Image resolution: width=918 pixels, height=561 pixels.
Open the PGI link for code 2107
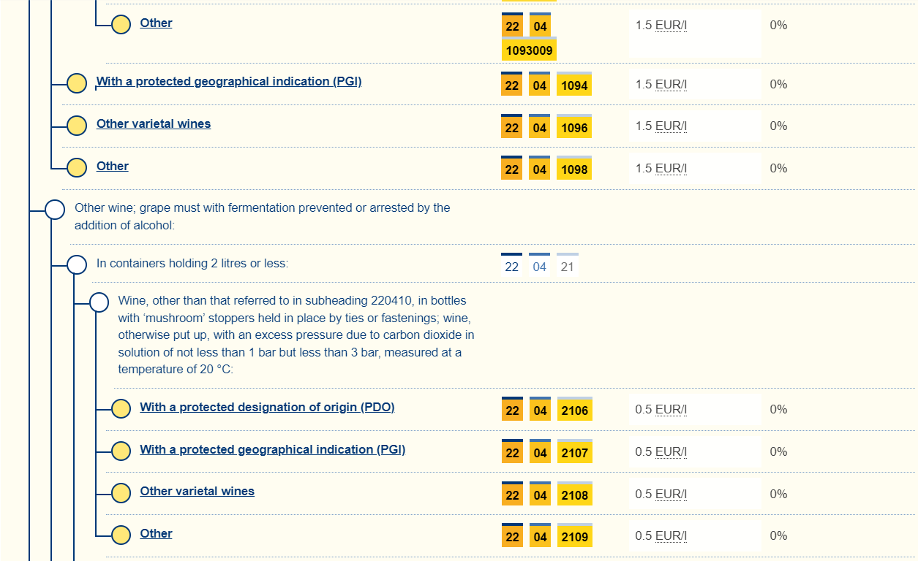[272, 450]
